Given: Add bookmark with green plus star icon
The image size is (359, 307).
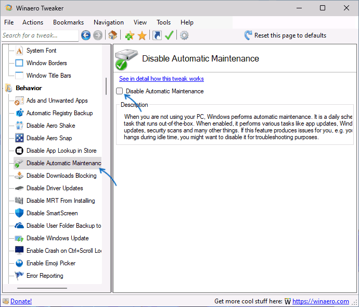Looking at the screenshot, I should tap(130, 35).
